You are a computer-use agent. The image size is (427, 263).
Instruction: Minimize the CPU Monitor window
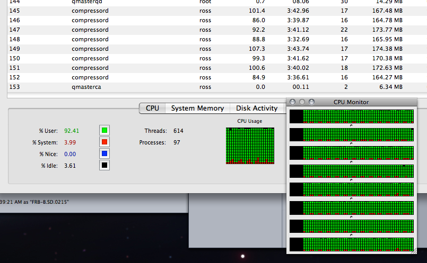302,102
